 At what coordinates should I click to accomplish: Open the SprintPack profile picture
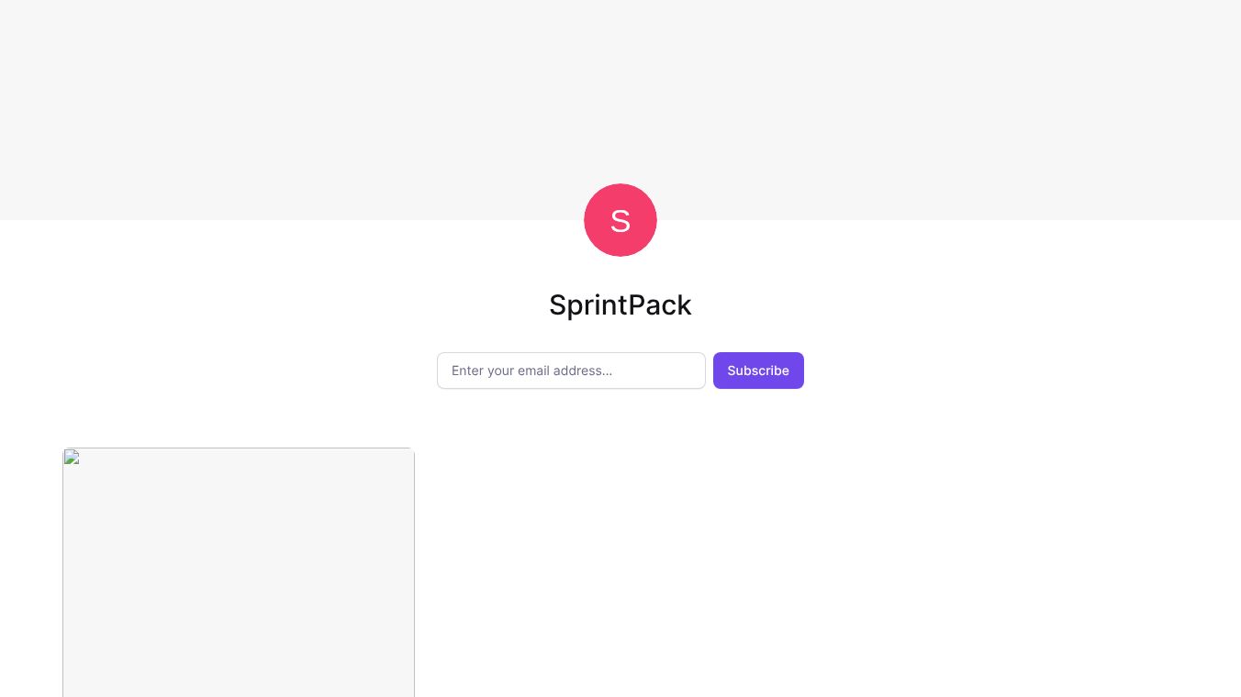[x=620, y=220]
